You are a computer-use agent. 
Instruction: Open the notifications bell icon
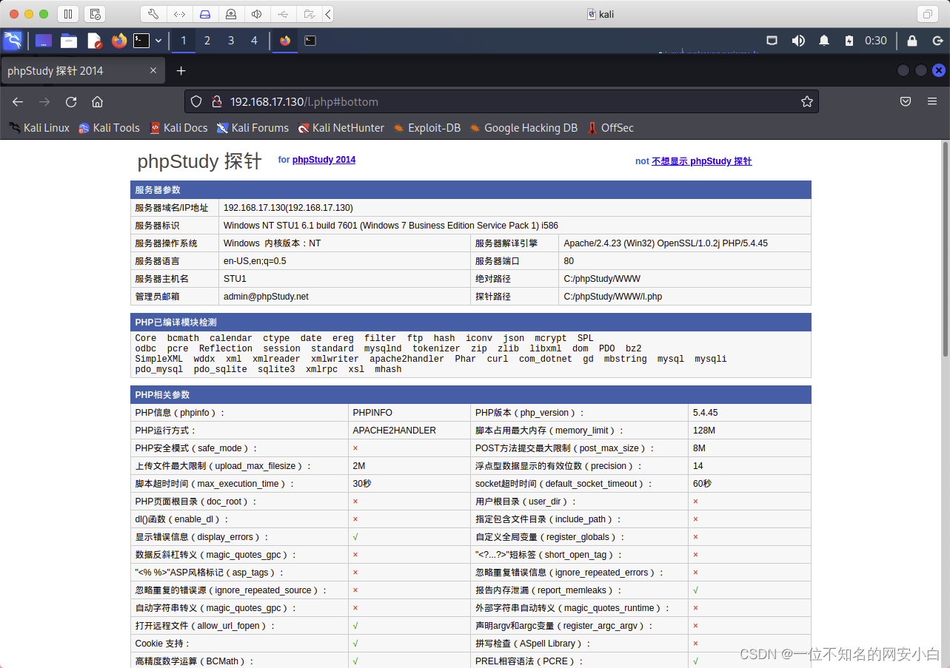tap(824, 41)
